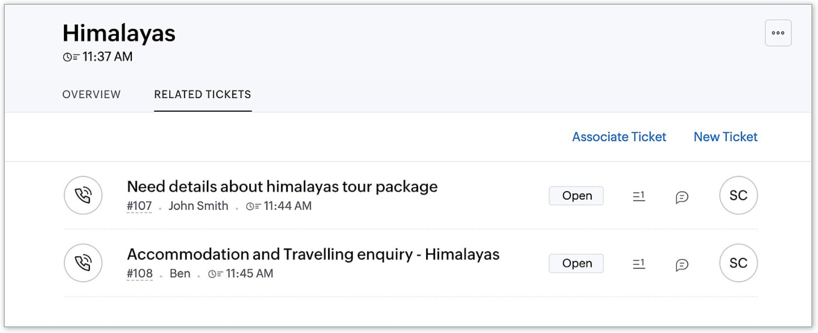Open 'Accommodation and Travelling enquiry - Himalayas' ticket
The width and height of the screenshot is (818, 333).
pyautogui.click(x=313, y=254)
